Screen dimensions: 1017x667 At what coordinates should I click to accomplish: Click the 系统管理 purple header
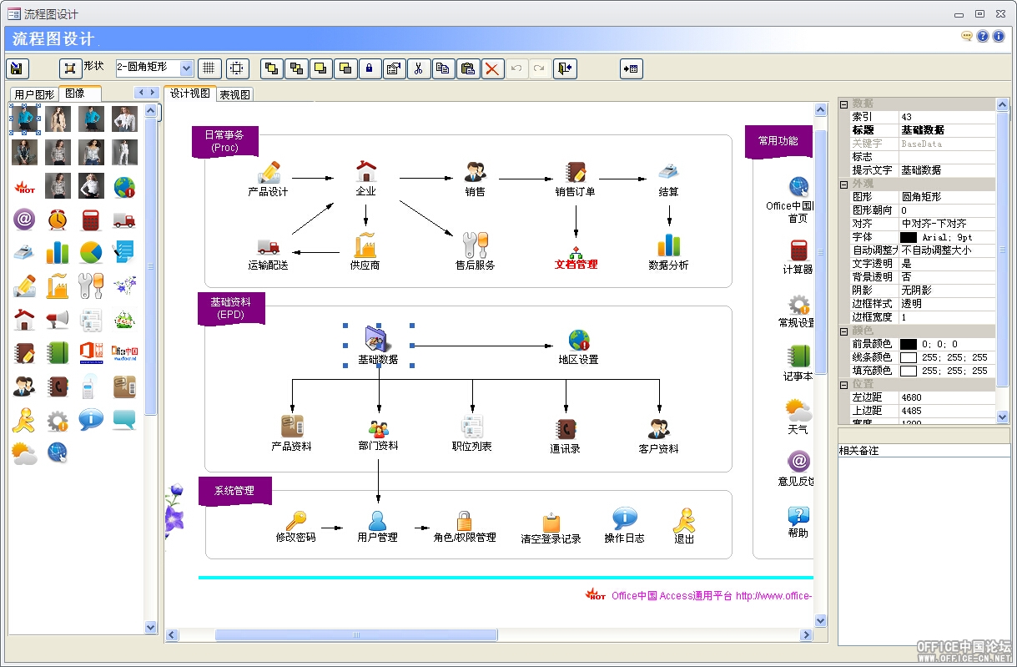pos(235,491)
